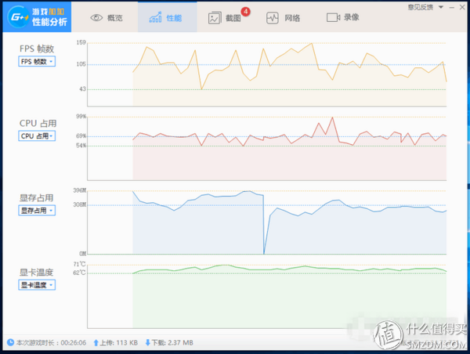Click the 下载: 2.37 MB text
The height and width of the screenshot is (354, 470).
[x=172, y=342]
